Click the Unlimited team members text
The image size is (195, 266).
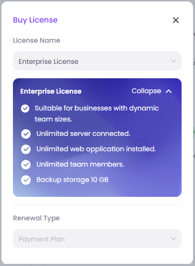pos(80,164)
